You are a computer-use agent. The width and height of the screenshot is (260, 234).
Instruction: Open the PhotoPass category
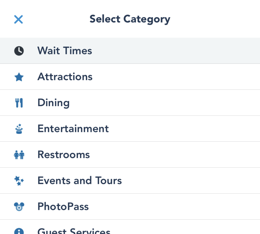(x=130, y=207)
